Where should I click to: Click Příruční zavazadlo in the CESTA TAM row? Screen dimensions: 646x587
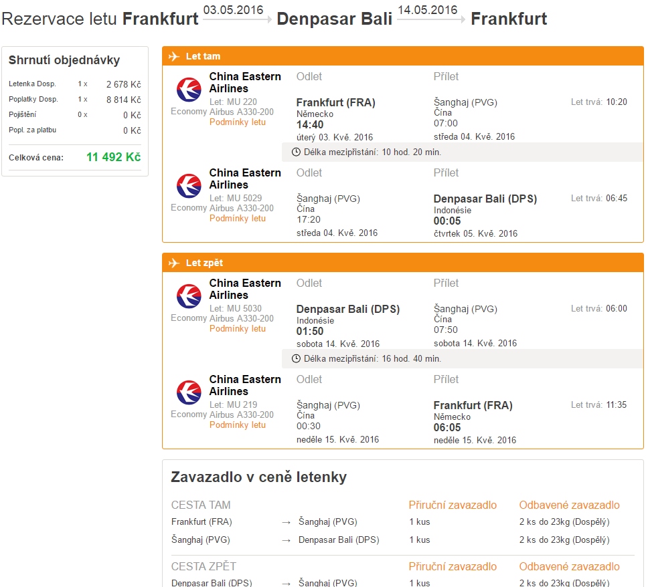(x=453, y=505)
